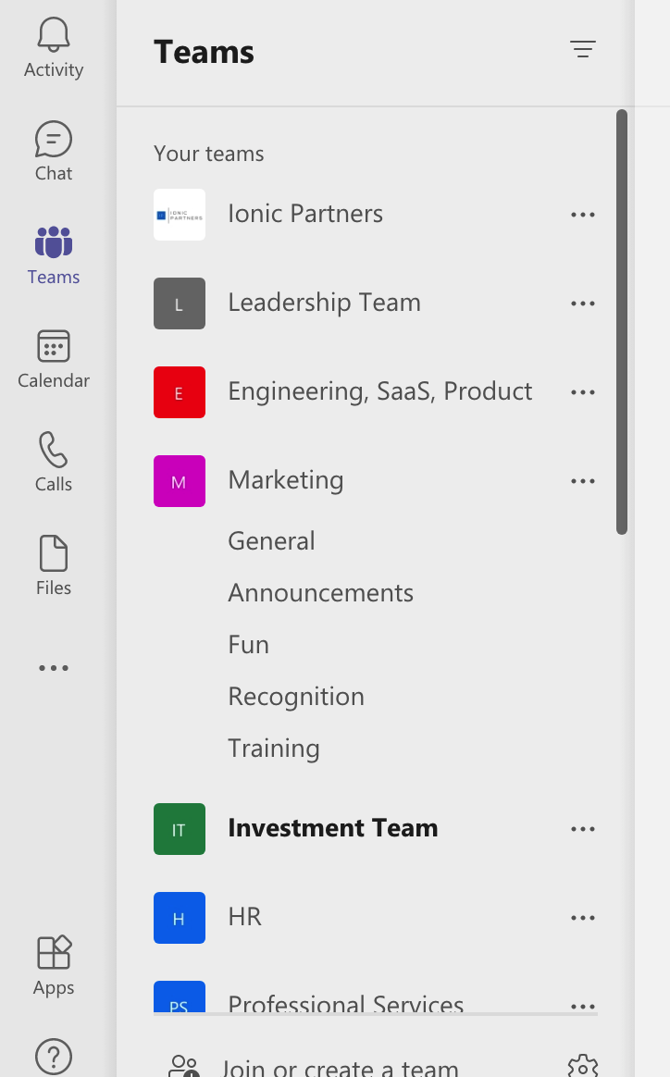Open the Apps icon

coord(53,954)
